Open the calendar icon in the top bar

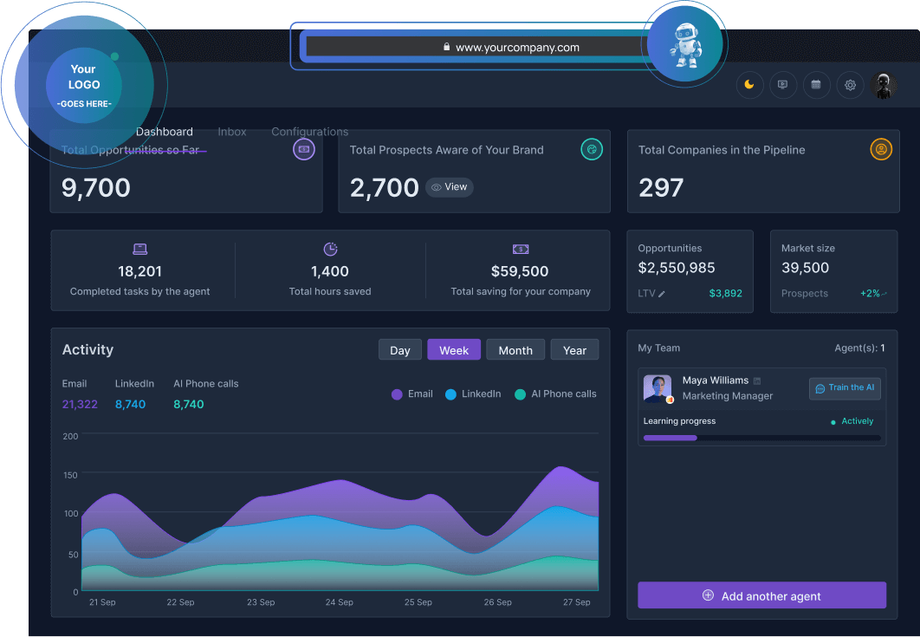pyautogui.click(x=816, y=85)
